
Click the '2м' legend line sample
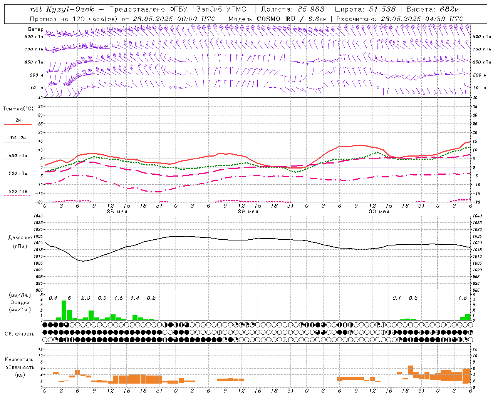(18, 124)
